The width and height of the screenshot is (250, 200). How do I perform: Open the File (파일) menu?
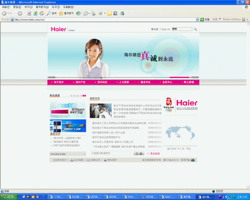tap(6, 7)
